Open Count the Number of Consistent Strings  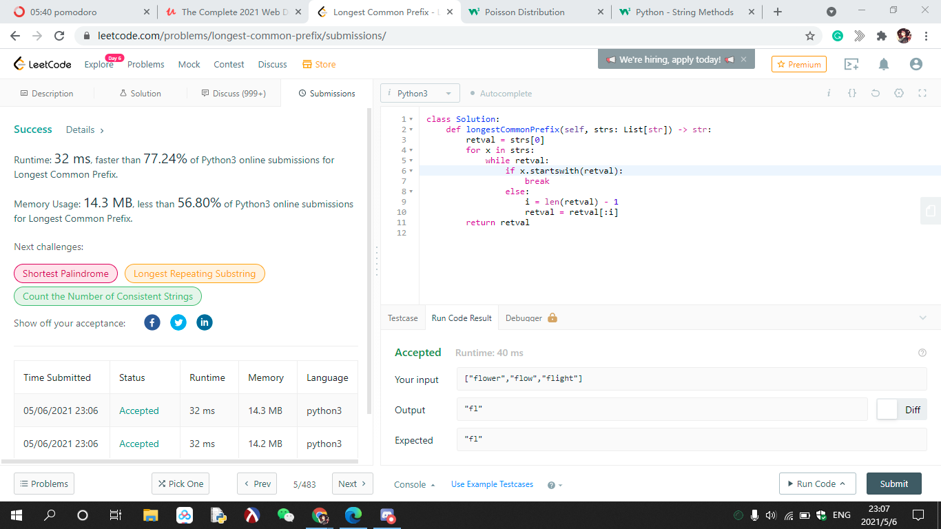click(107, 296)
